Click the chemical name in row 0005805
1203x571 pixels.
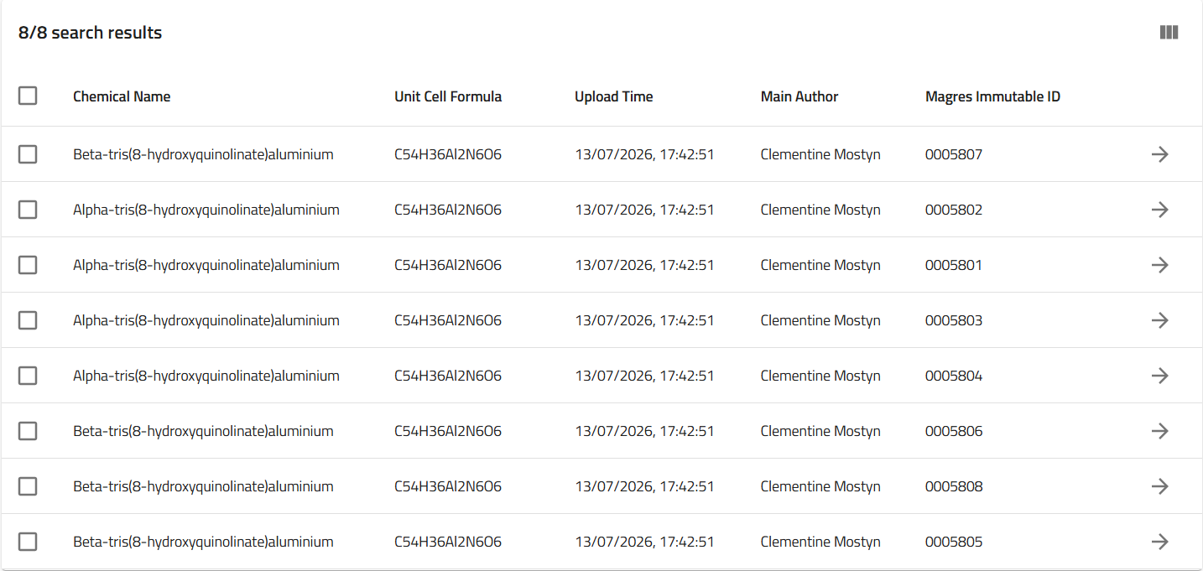tap(203, 542)
